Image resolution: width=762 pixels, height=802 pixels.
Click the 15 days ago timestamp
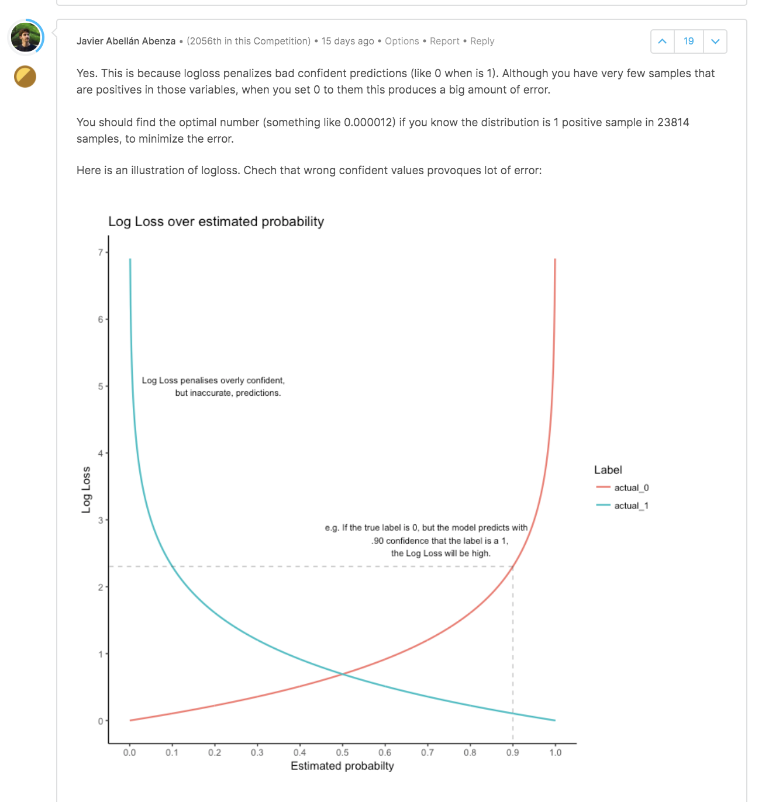347,41
